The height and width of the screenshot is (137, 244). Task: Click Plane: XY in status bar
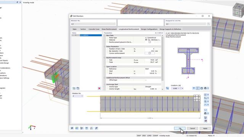coord(211,135)
